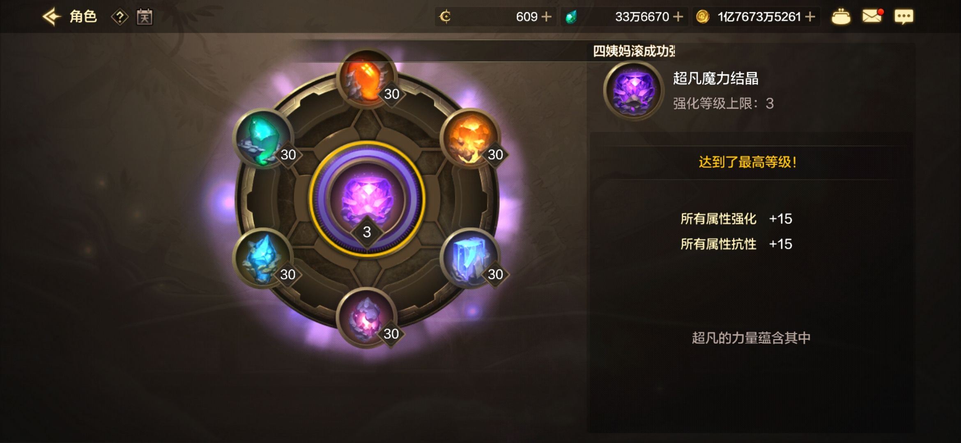Open the mail envelope icon
Screen dimensions: 961x443
click(x=872, y=16)
